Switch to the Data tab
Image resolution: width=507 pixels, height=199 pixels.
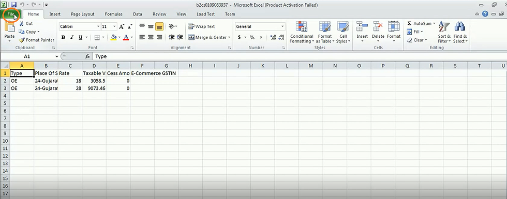(x=138, y=14)
